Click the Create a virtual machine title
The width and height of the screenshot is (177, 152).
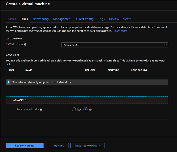point(28,4)
